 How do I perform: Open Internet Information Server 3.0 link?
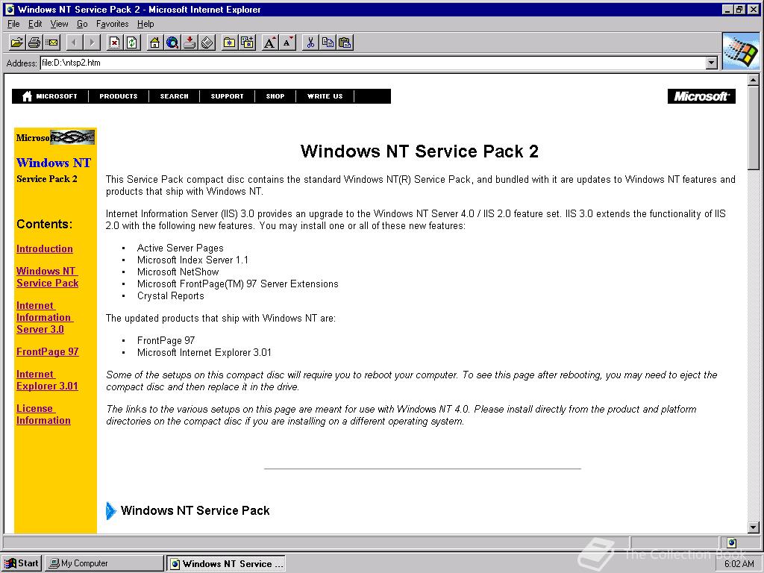coord(44,317)
